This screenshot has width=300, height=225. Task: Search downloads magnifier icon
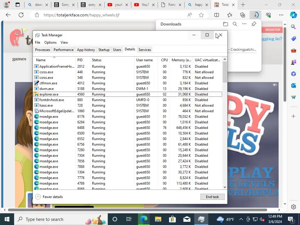(x=235, y=24)
